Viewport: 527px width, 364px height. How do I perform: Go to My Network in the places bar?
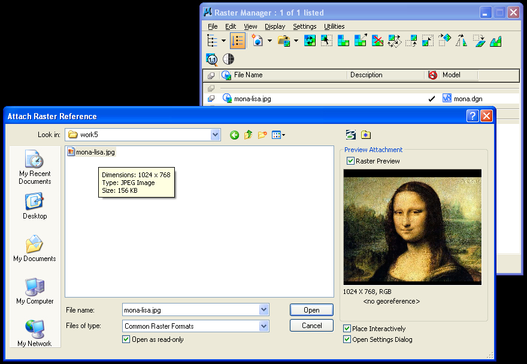(x=35, y=333)
